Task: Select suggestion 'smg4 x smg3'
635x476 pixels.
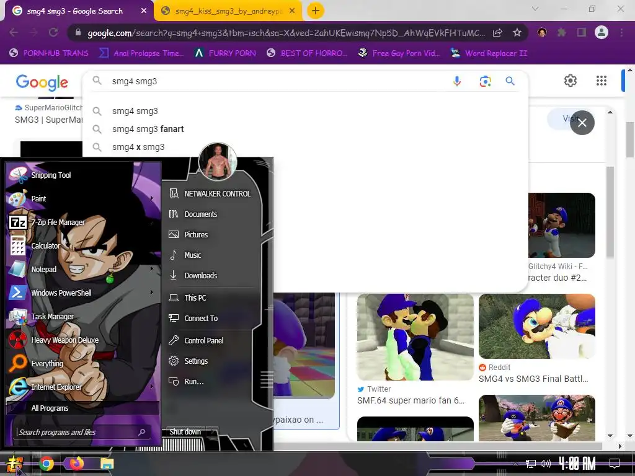Action: click(x=138, y=147)
